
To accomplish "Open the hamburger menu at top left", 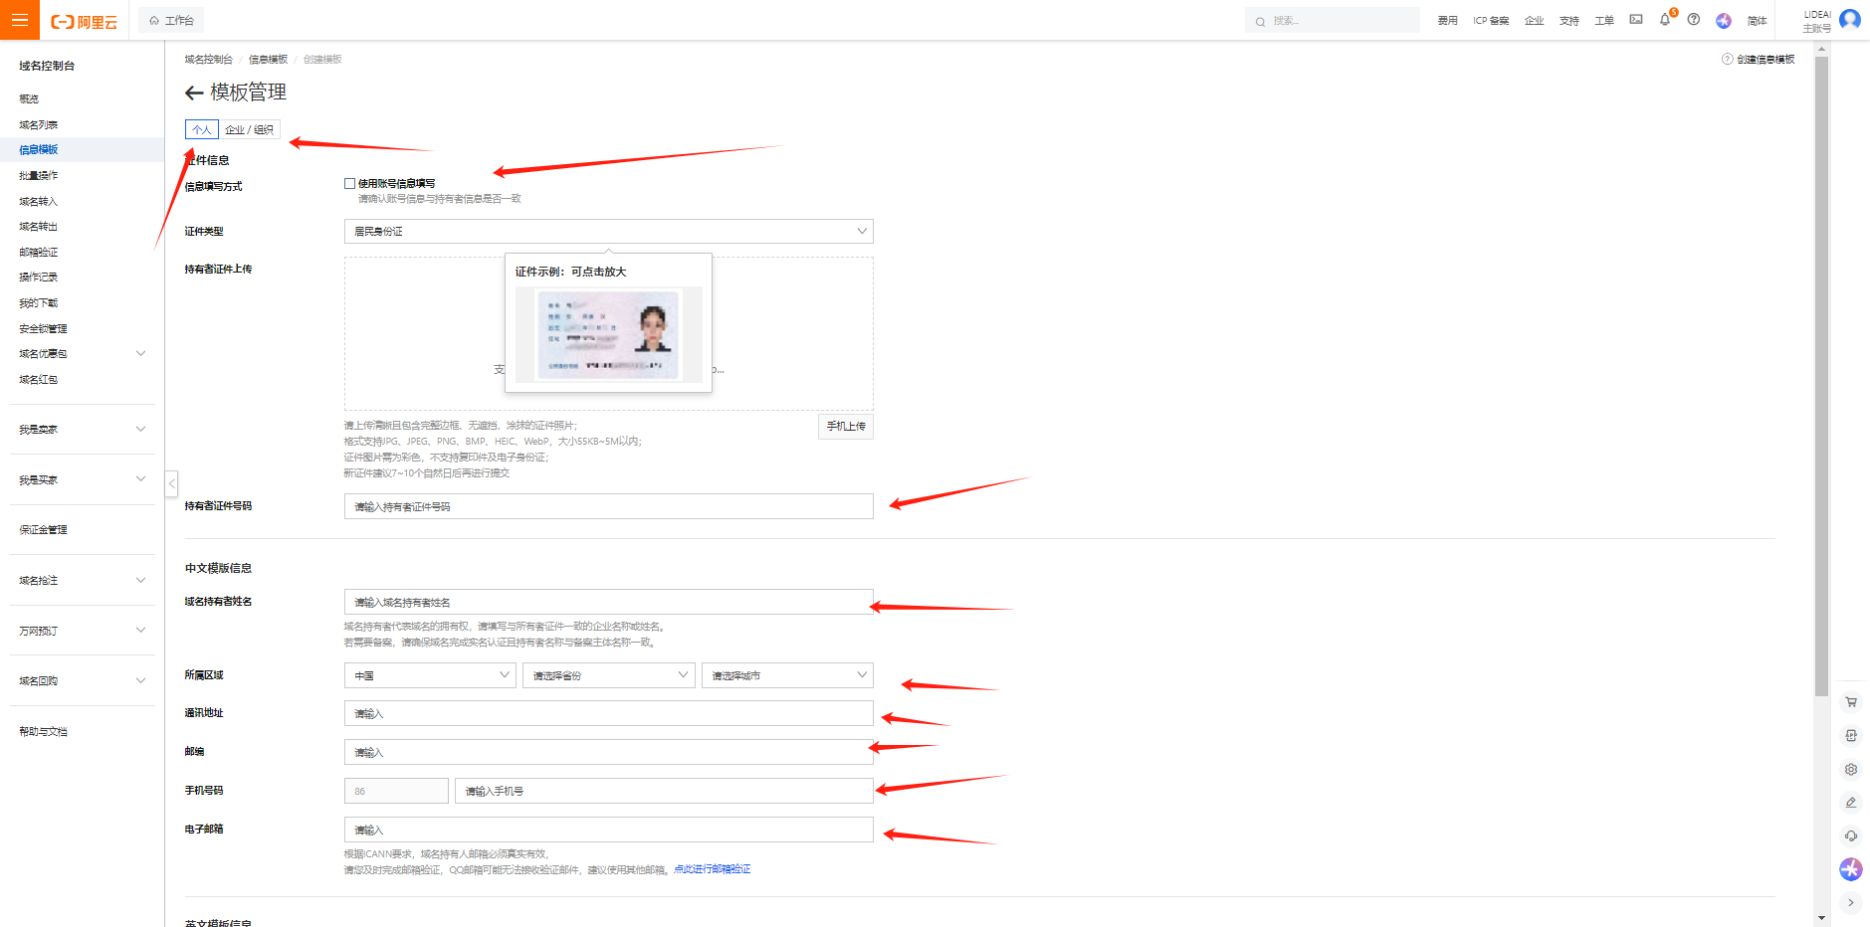I will [x=19, y=20].
